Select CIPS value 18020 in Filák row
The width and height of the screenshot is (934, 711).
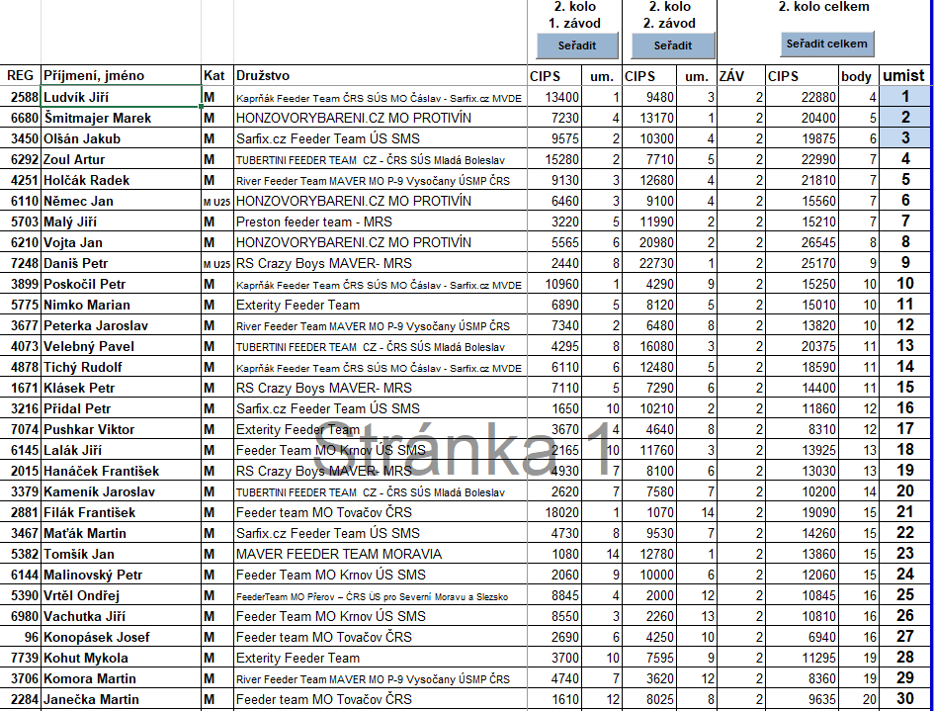(554, 512)
